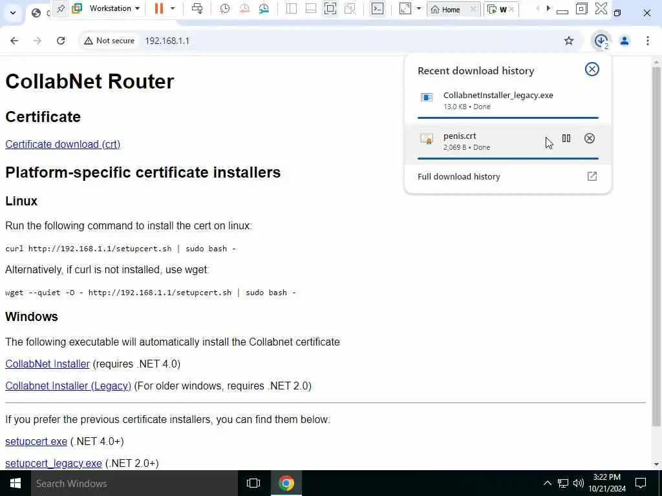The height and width of the screenshot is (496, 662).
Task: Send Ctrl+Alt+Del to the virtual machine
Action: 197,8
